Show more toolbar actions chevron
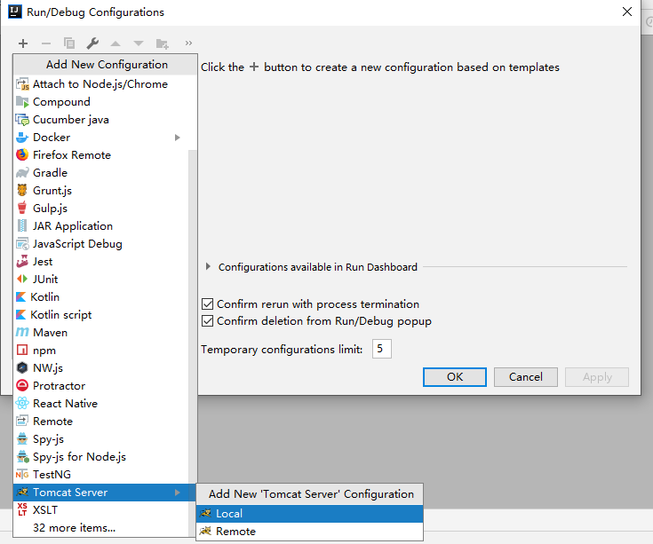Viewport: 653px width, 544px height. pos(188,43)
